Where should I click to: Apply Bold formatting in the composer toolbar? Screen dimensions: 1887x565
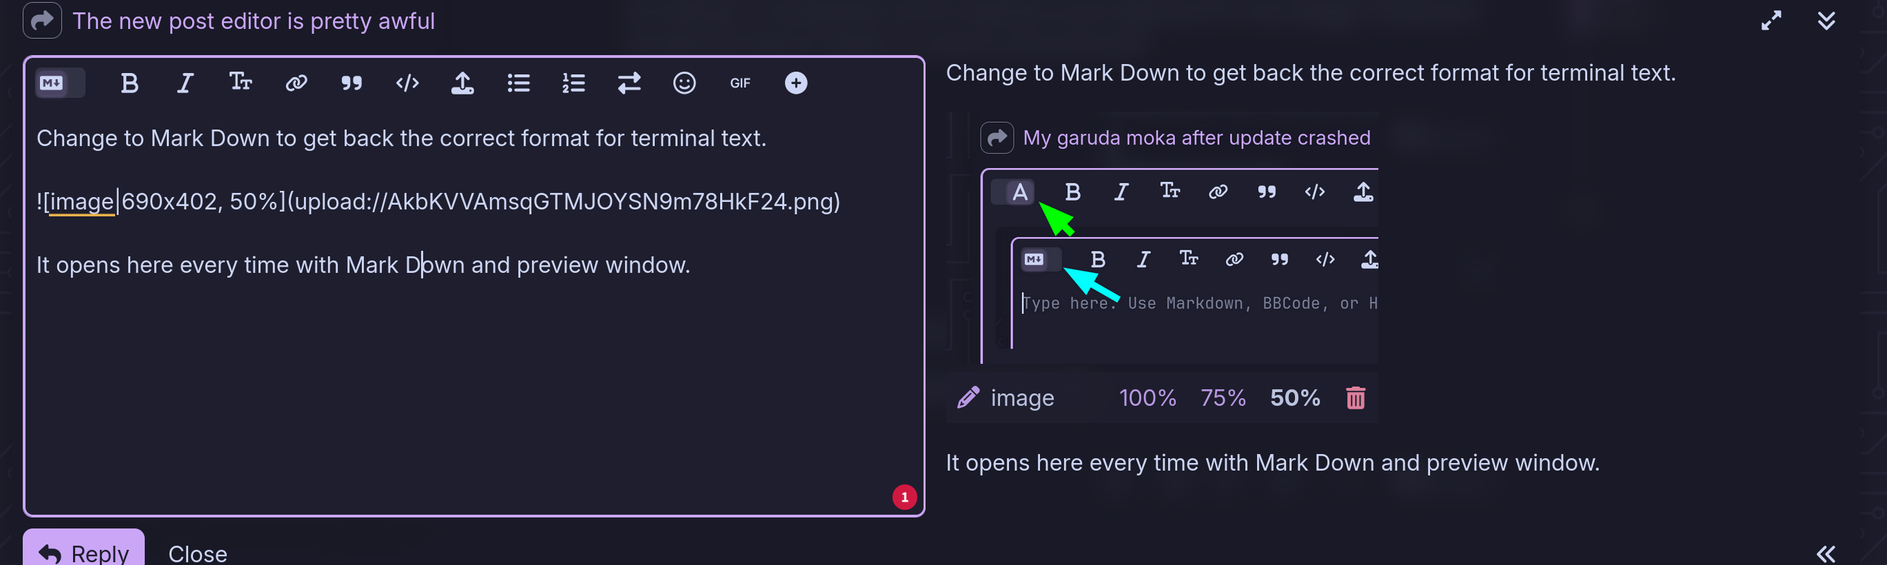130,83
